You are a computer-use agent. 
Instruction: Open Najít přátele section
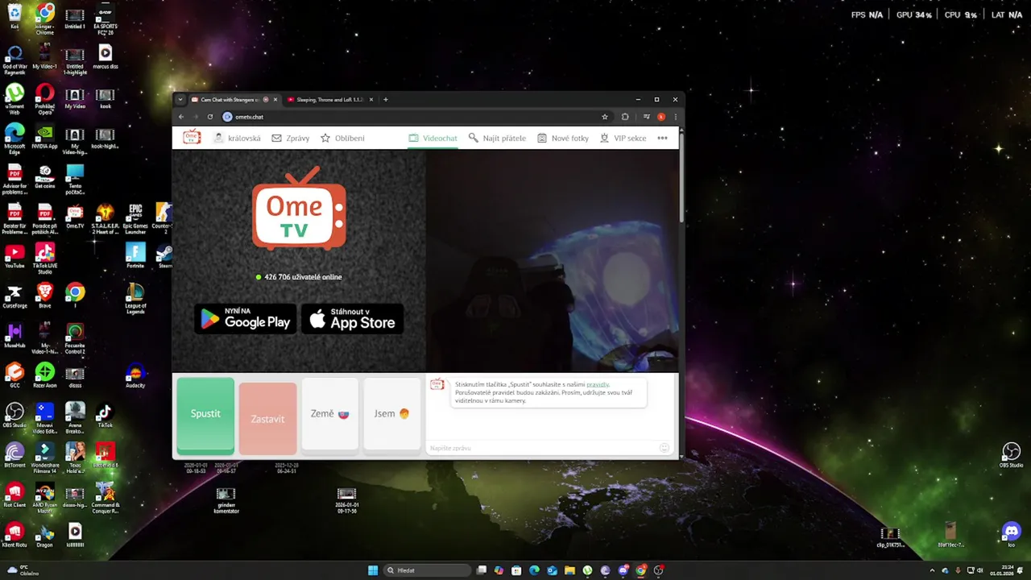click(497, 138)
